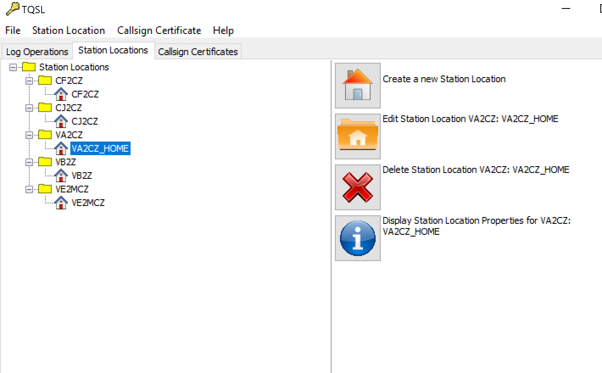Select the VA2CZ callsign folder label
602x373 pixels.
[x=69, y=135]
